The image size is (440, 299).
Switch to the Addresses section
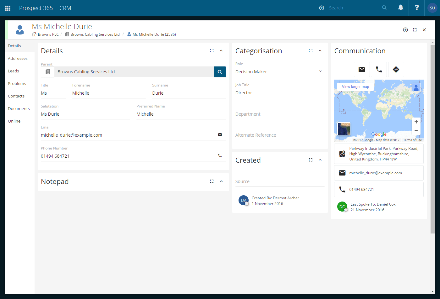pos(18,58)
